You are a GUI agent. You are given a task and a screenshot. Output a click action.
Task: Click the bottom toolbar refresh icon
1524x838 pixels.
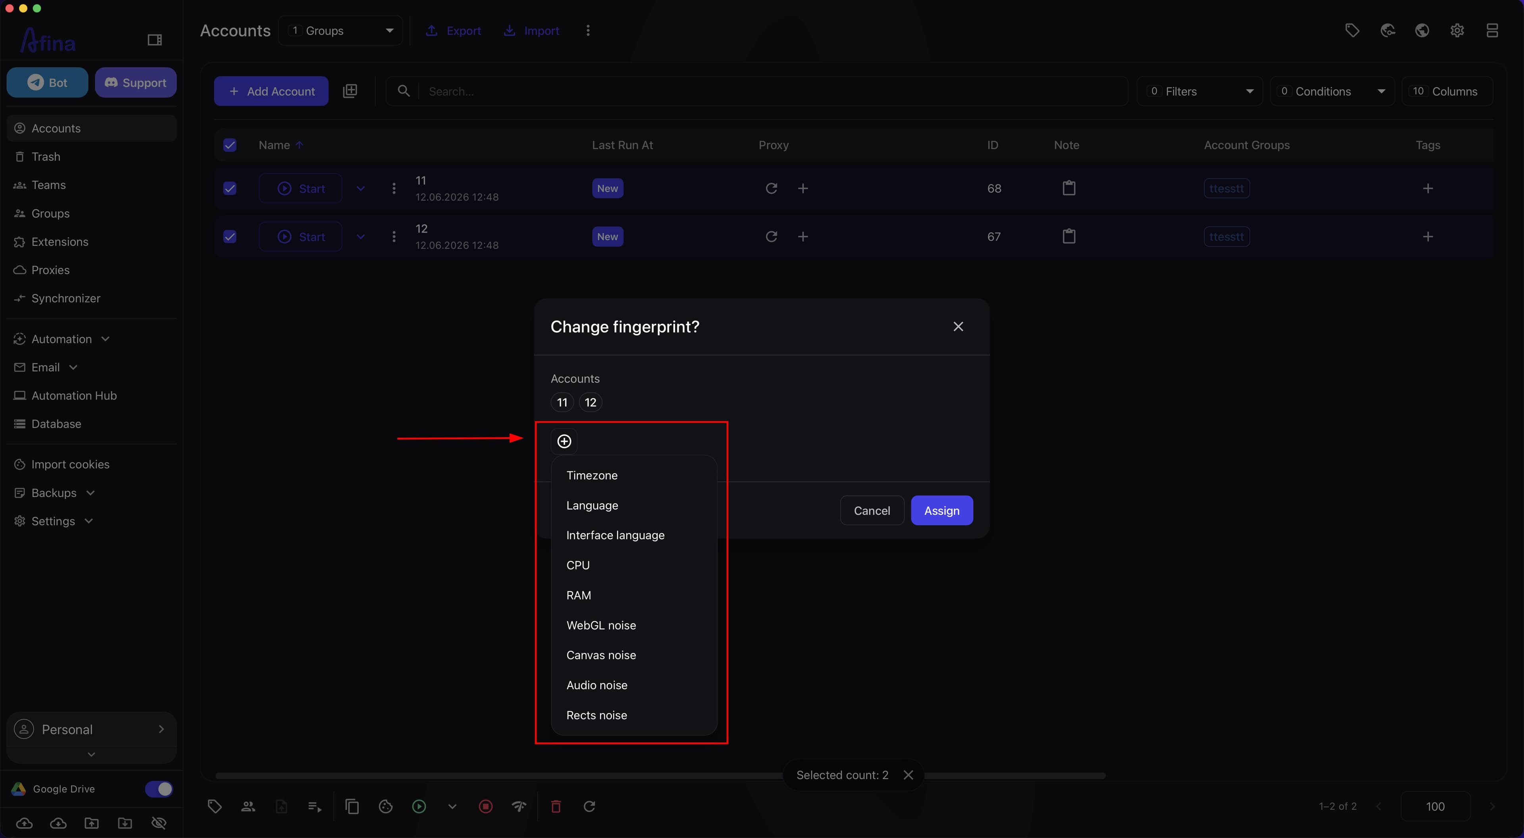[589, 806]
